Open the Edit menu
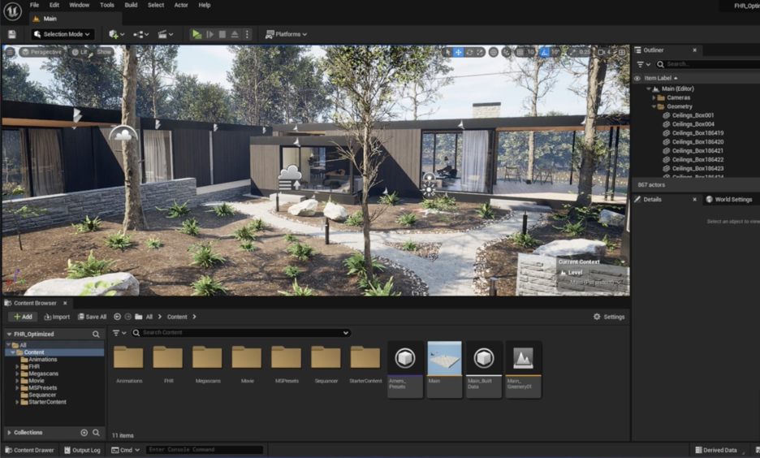760x458 pixels. click(x=54, y=5)
